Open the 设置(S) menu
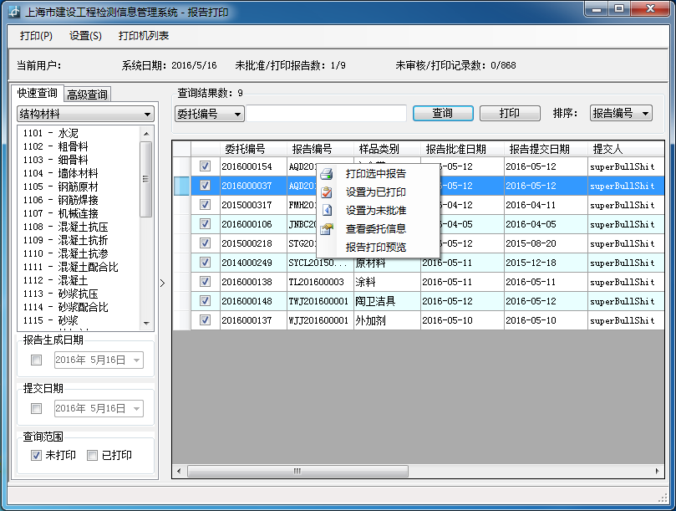Viewport: 676px width, 511px height. tap(85, 36)
